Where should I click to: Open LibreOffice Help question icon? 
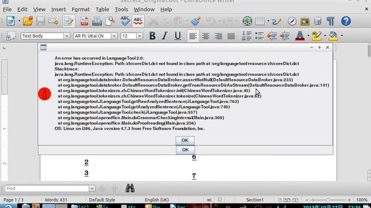click(346, 21)
